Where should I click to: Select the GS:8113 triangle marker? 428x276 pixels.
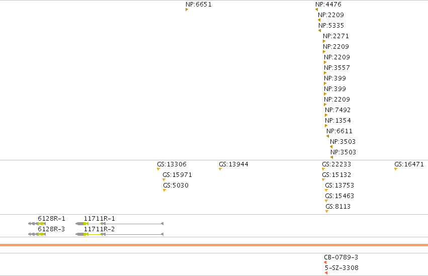[327, 211]
